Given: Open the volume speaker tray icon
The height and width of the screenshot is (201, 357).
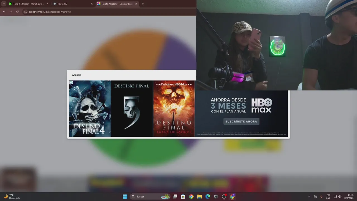Looking at the screenshot, I should pyautogui.click(x=340, y=197).
